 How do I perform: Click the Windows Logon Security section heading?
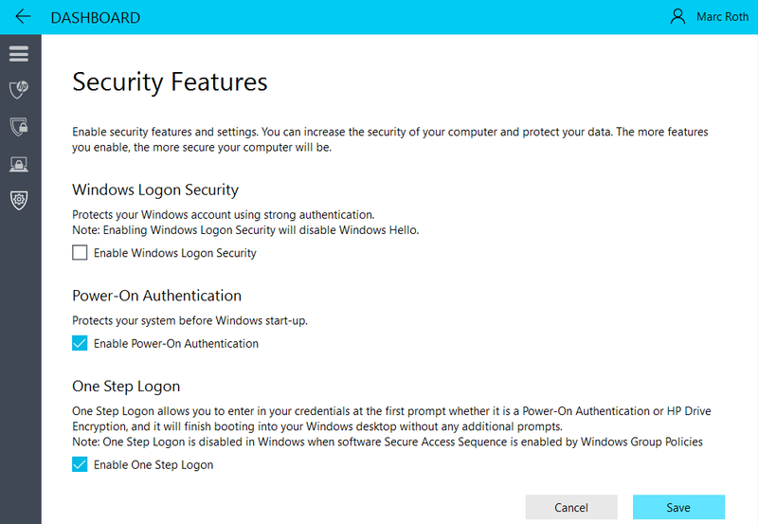[155, 190]
